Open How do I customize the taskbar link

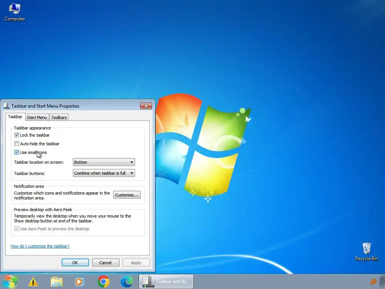(40, 246)
